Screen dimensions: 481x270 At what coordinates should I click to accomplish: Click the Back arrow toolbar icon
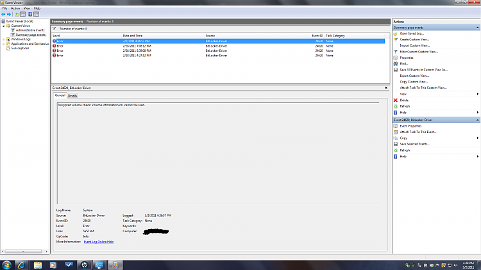pos(3,14)
